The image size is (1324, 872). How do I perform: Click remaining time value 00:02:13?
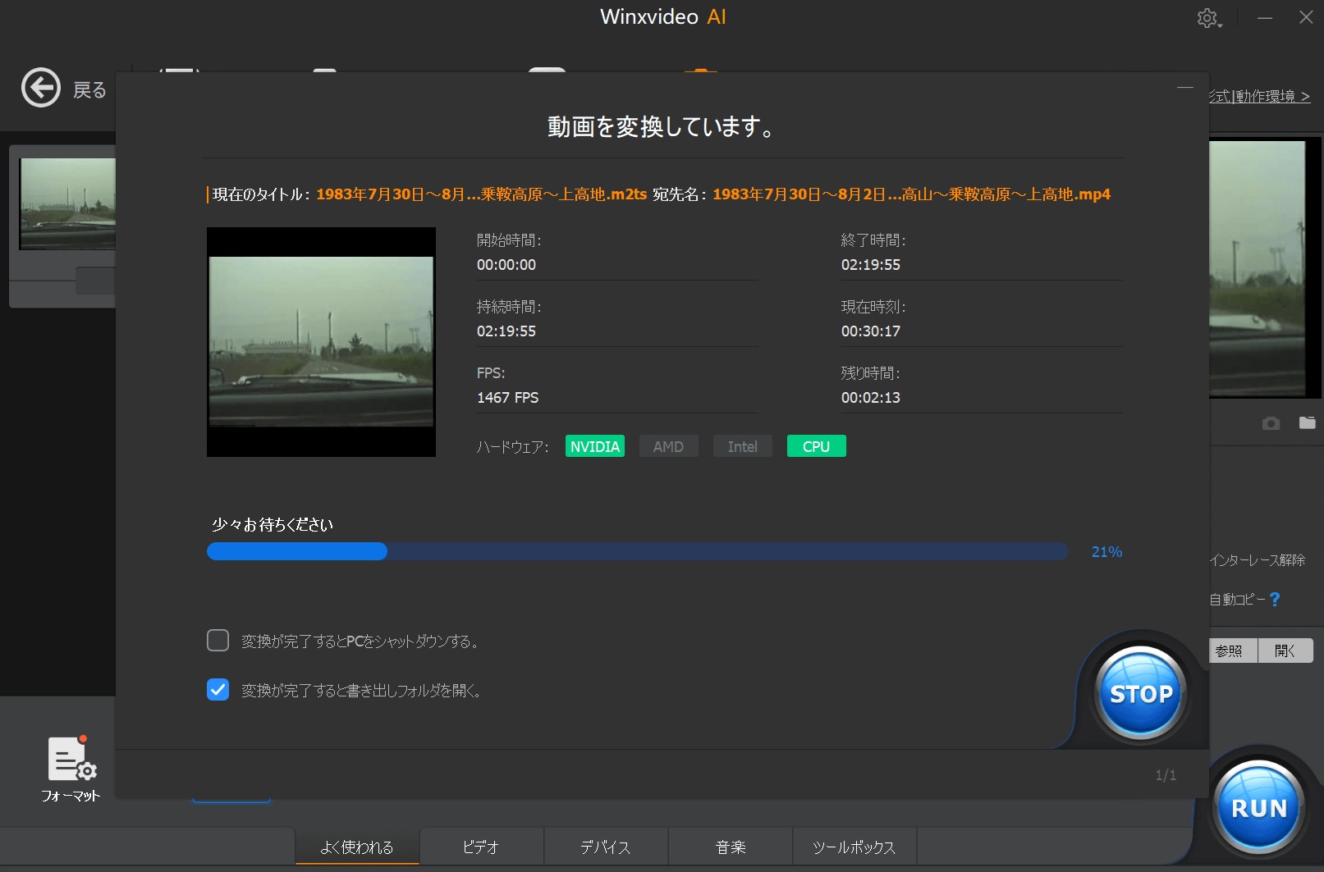pos(870,398)
